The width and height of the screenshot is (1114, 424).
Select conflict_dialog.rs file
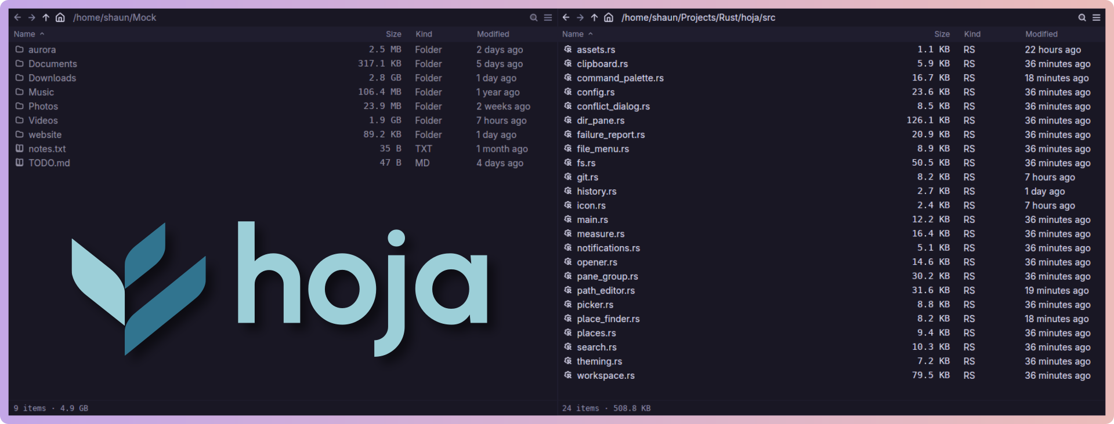(x=831, y=106)
